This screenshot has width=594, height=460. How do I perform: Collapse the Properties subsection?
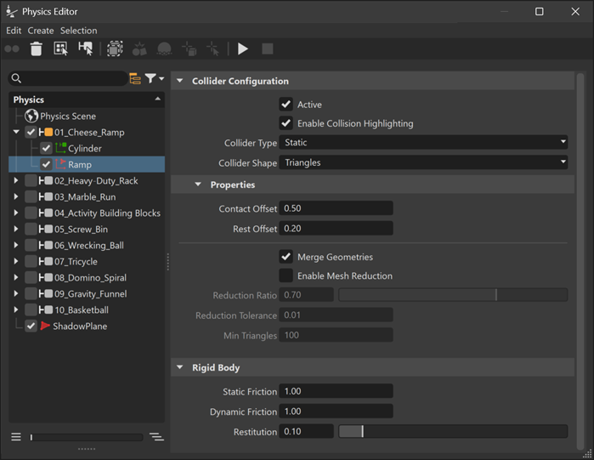pyautogui.click(x=198, y=185)
